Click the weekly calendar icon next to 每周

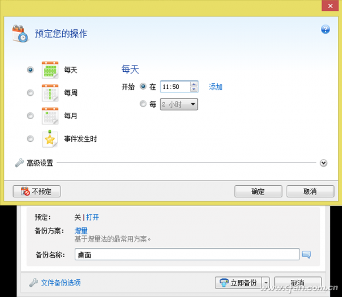(50, 93)
